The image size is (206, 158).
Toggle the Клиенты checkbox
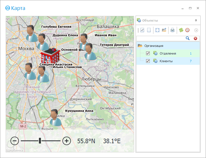pos(148,61)
